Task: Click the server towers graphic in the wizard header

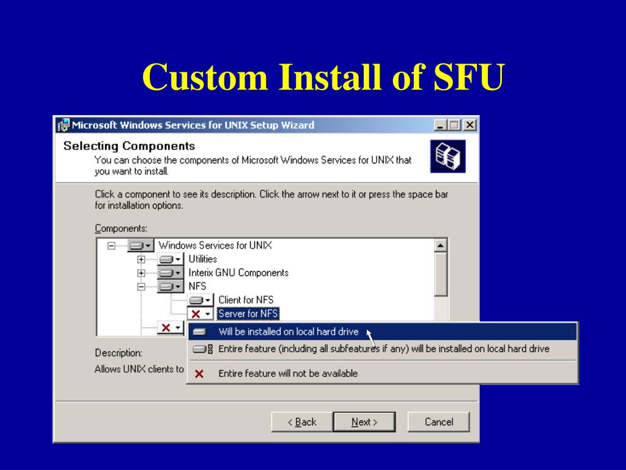Action: pyautogui.click(x=447, y=156)
